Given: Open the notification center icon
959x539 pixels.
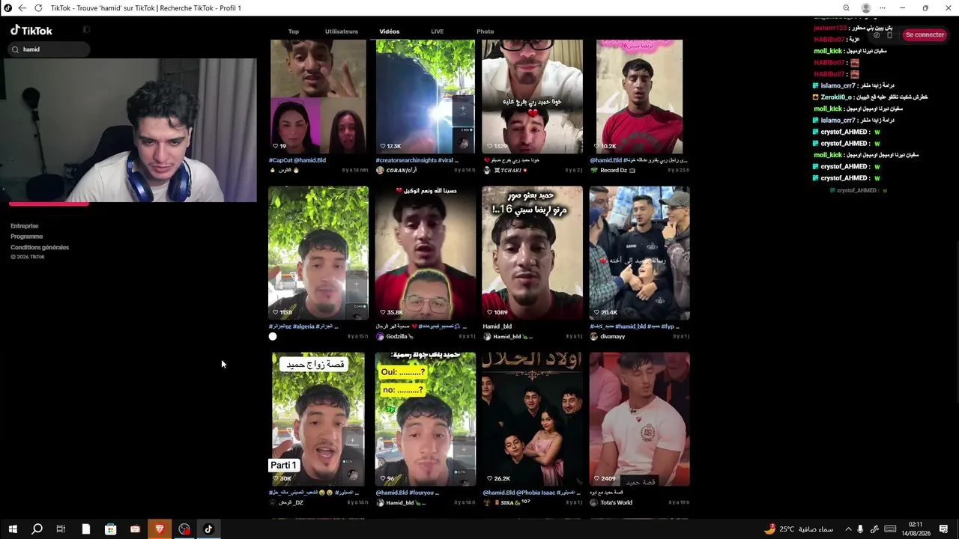Looking at the screenshot, I should pyautogui.click(x=944, y=529).
